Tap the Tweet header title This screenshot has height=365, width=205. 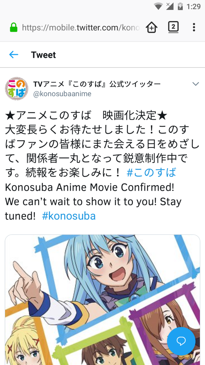click(x=43, y=55)
